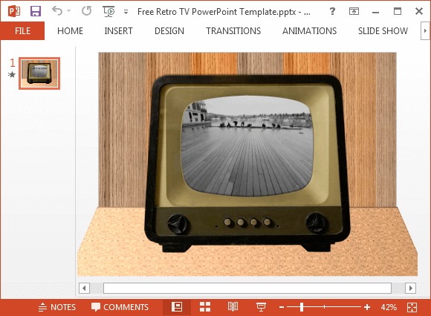Viewport: 431px width, 316px height.
Task: Save the presentation with the floppy icon
Action: (36, 11)
